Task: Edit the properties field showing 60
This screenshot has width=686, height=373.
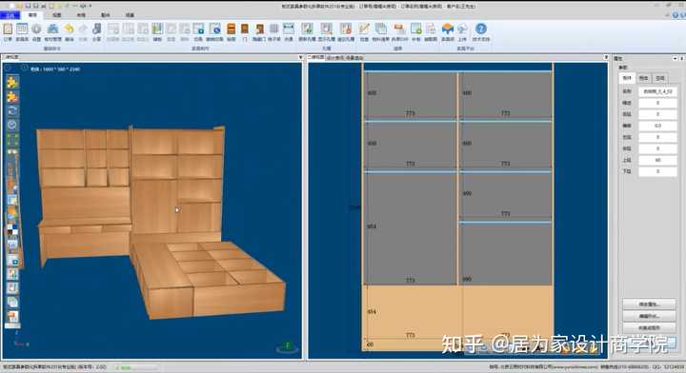Action: [657, 160]
